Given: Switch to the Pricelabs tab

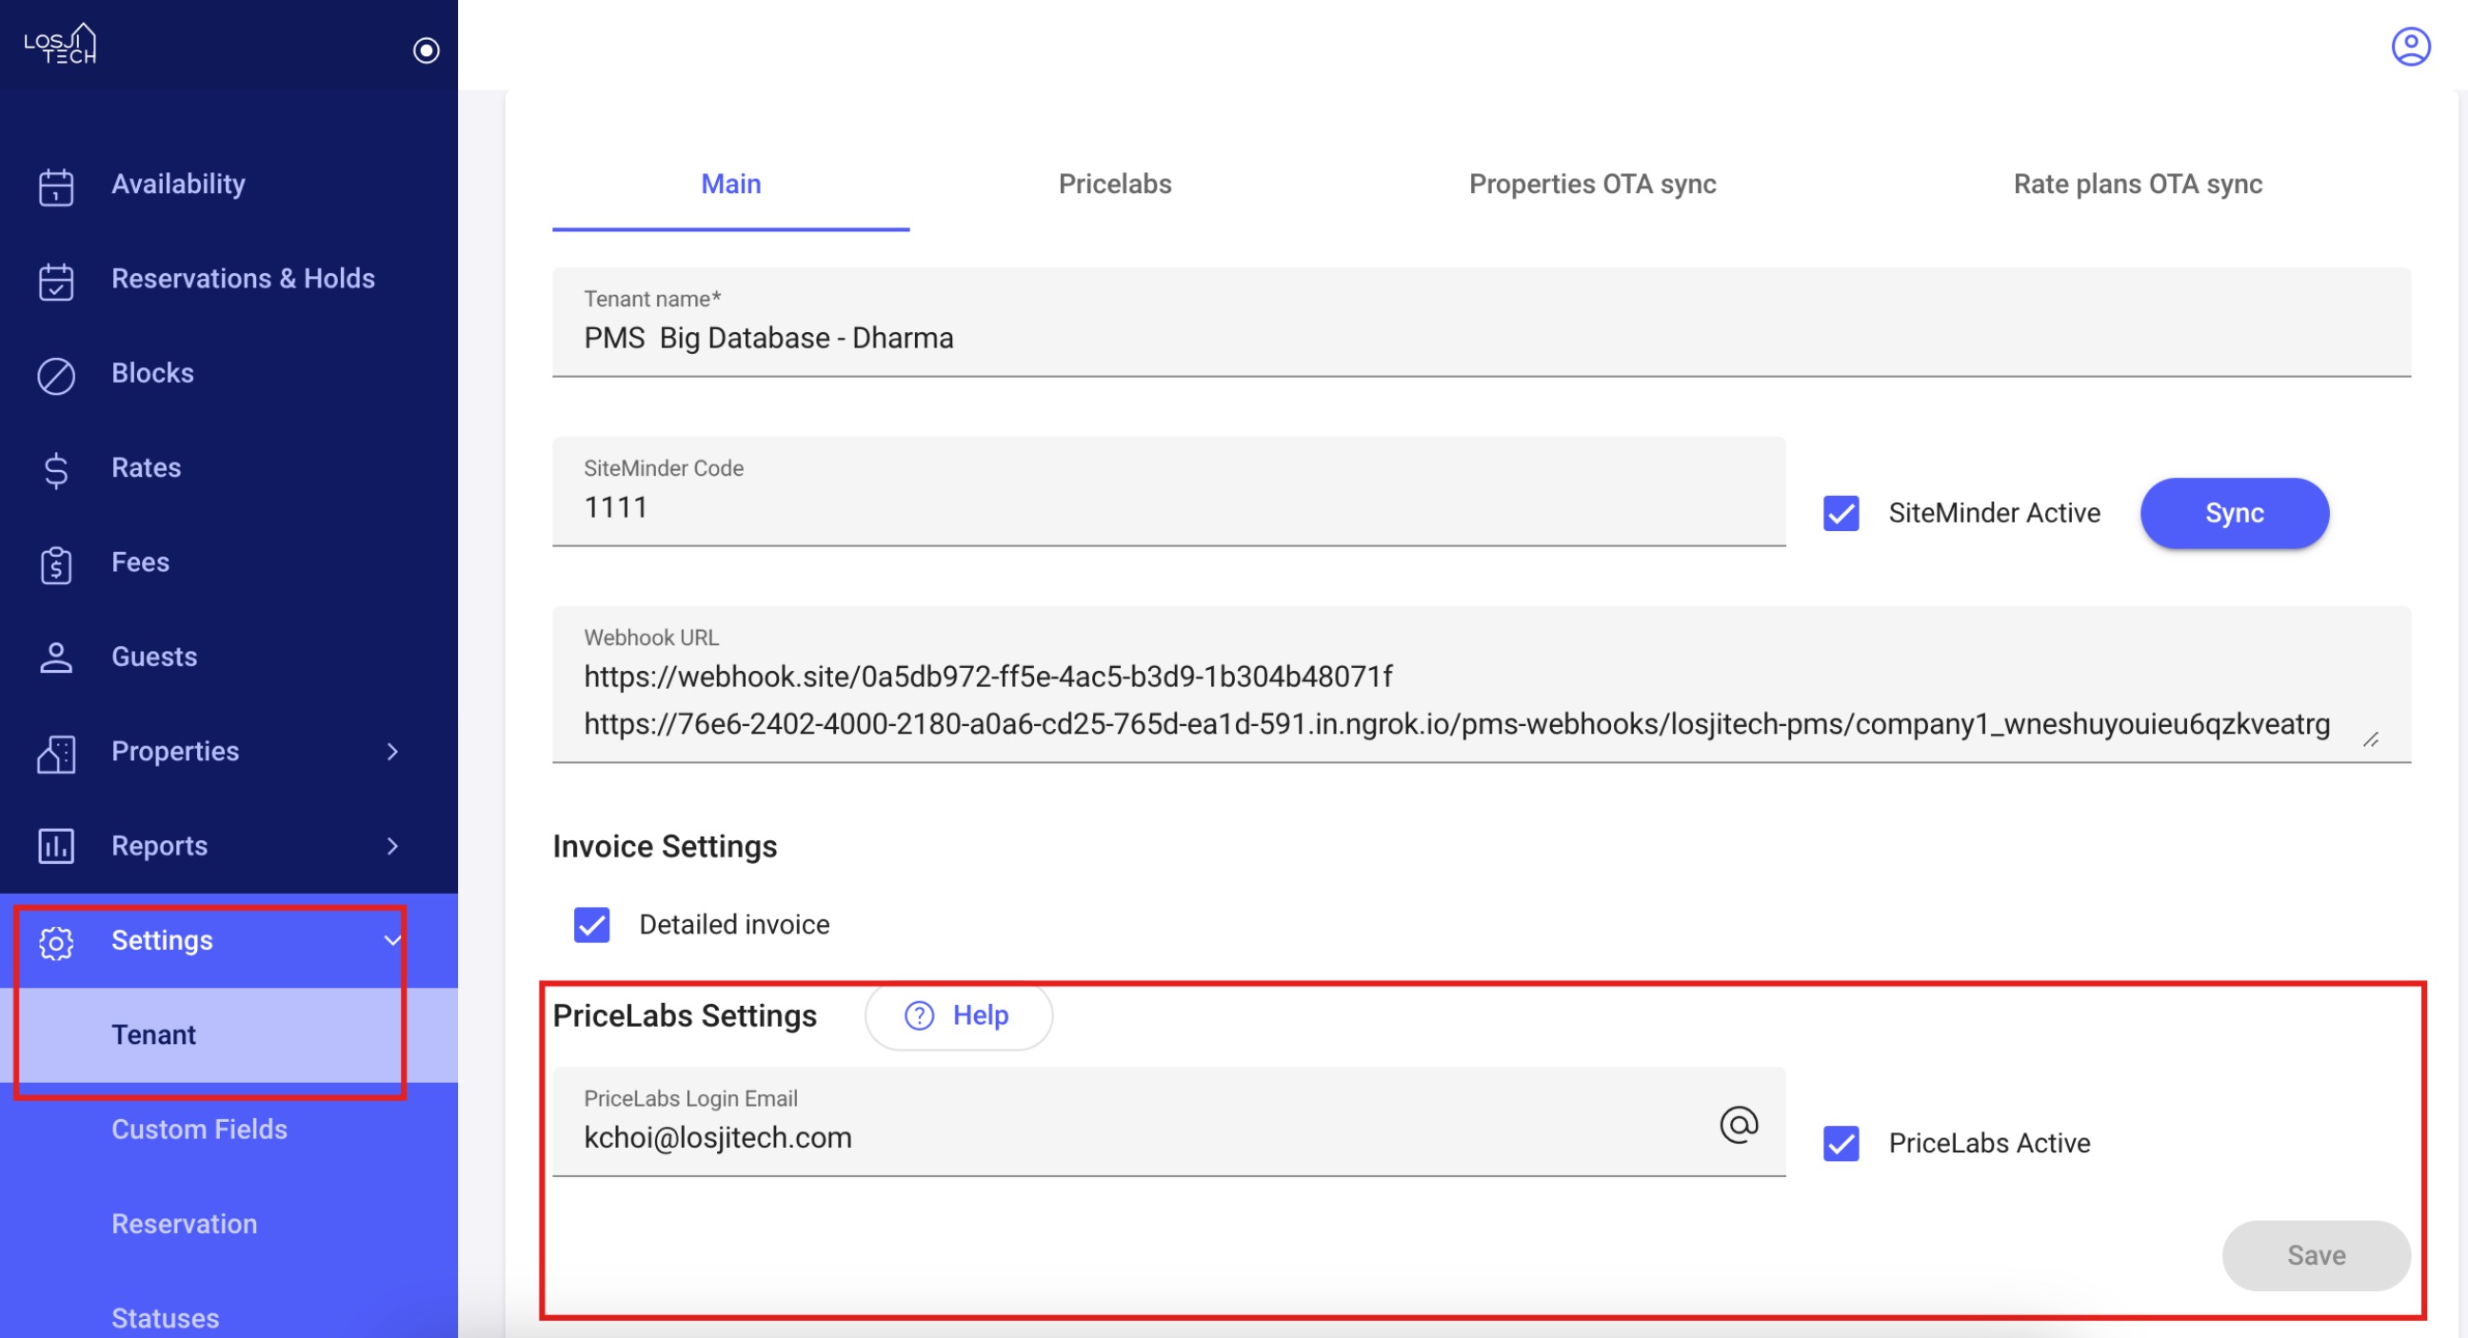Looking at the screenshot, I should [x=1114, y=184].
